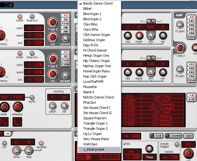The image size is (197, 161).
Task: Click the Time button under glide
Action: [x=149, y=157]
